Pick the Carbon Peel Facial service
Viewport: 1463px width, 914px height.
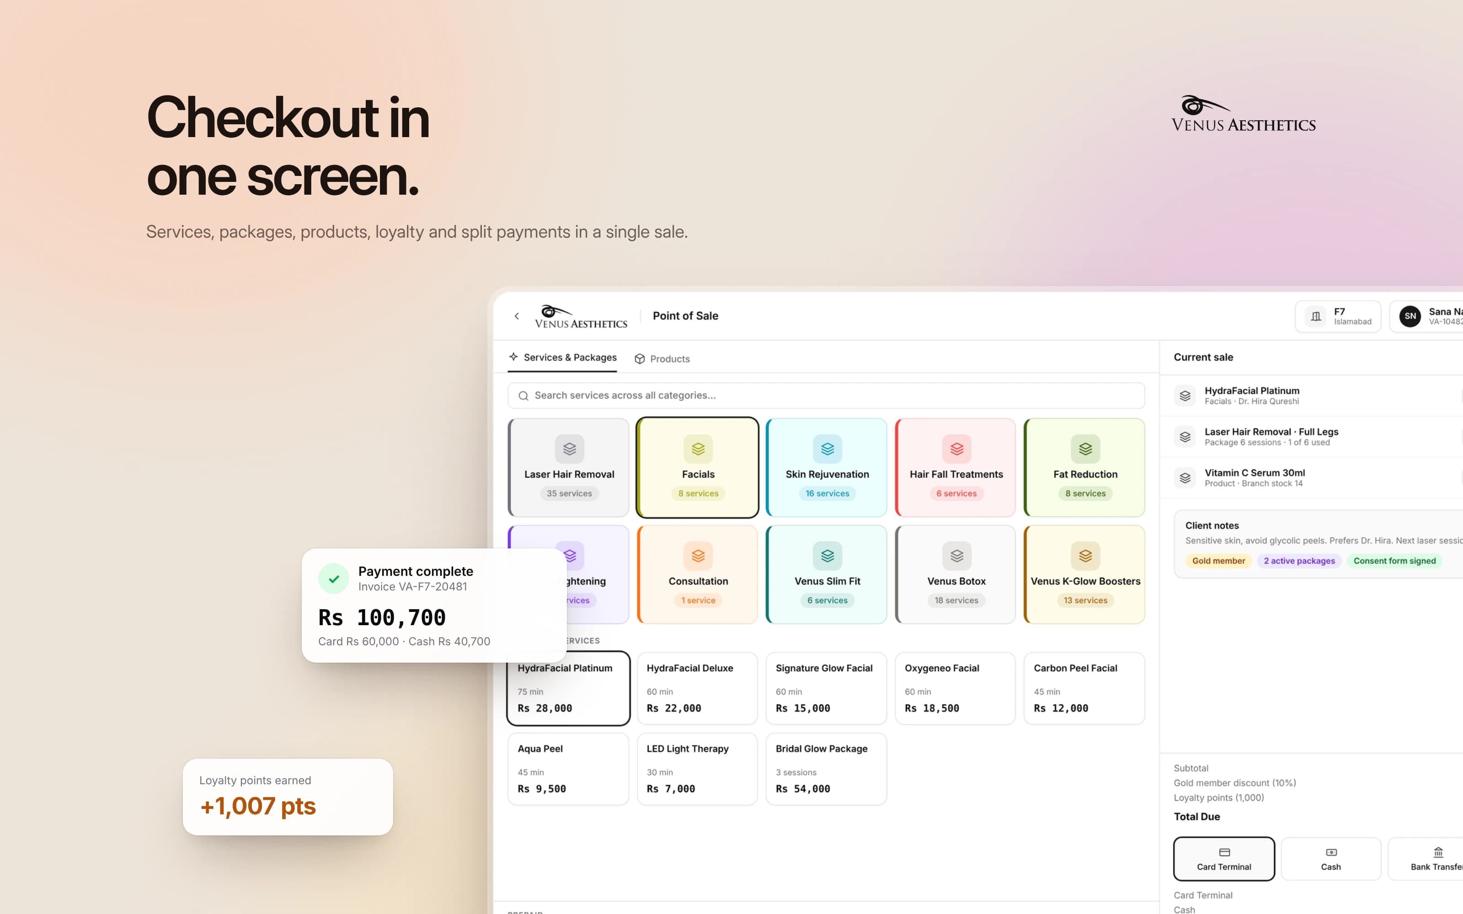1084,688
